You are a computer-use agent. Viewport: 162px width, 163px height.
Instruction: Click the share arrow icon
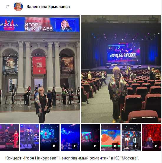point(8,7)
